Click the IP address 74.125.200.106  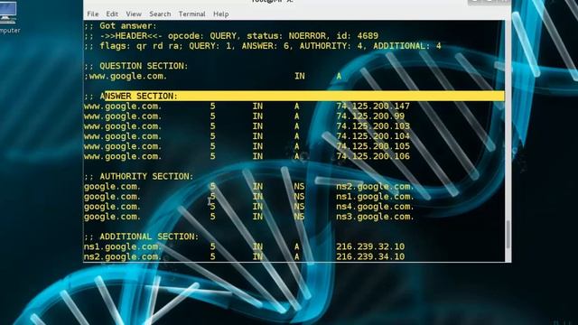pyautogui.click(x=373, y=156)
